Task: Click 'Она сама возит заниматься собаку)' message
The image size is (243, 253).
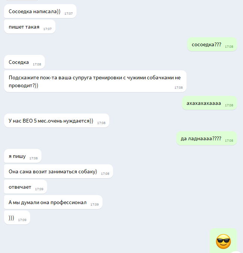Action: pos(58,171)
